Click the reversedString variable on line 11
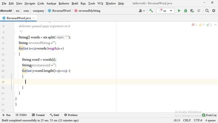Screen dimensions: 218x123 pos(39,43)
